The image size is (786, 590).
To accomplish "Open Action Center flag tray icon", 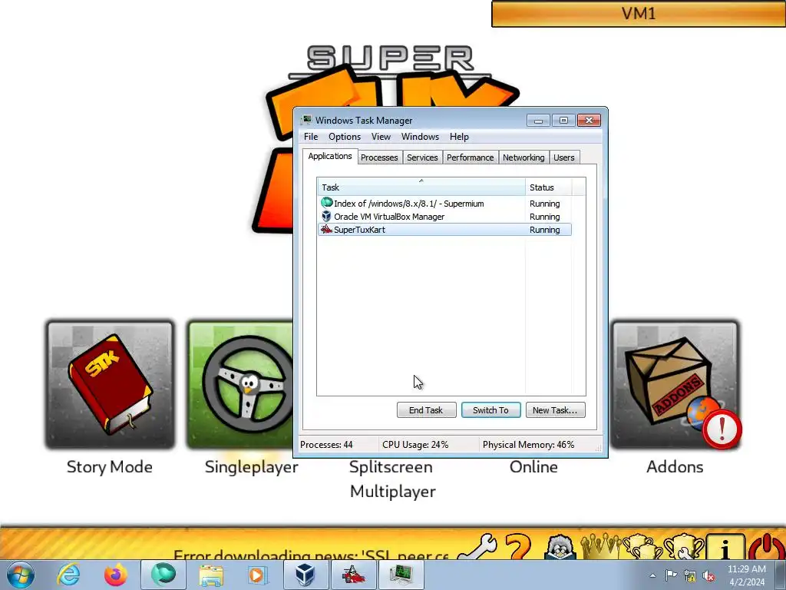I will coord(671,575).
